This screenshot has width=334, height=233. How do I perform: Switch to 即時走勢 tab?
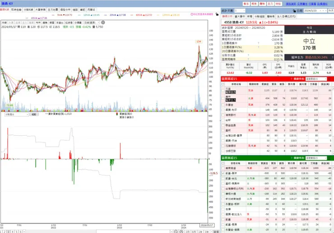[x=16, y=10]
